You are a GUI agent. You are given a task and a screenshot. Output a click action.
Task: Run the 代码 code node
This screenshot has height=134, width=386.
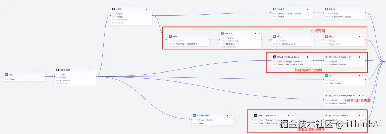[359, 76]
